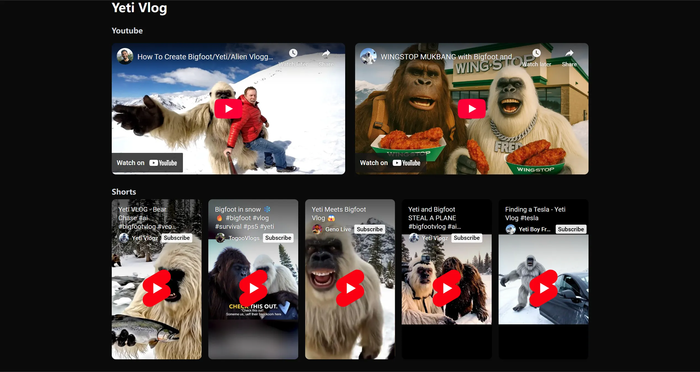The height and width of the screenshot is (372, 700).
Task: Play Yeti VLOG Bear Chase short
Action: click(x=157, y=288)
